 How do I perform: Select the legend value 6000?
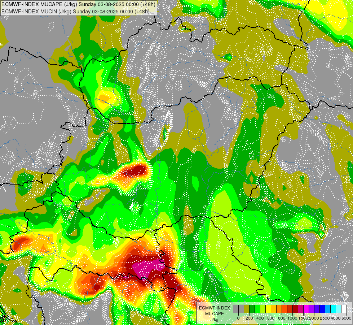coord(347,318)
